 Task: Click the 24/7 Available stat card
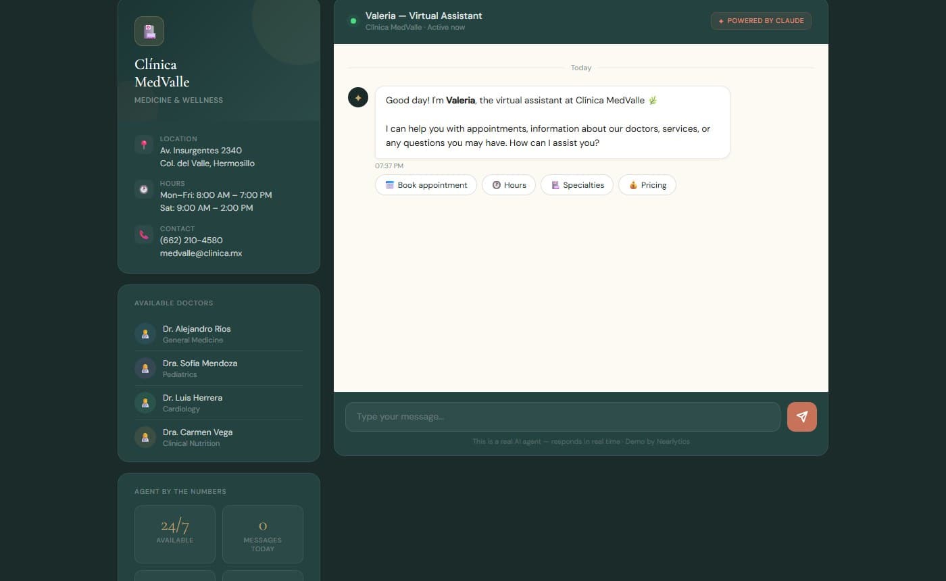point(175,534)
